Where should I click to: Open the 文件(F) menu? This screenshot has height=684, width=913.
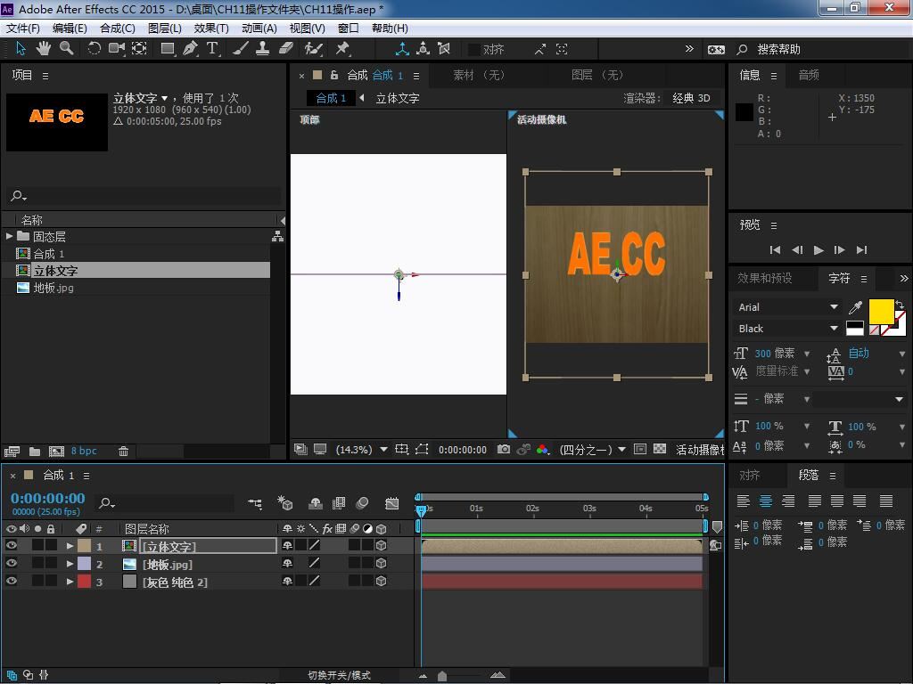tap(22, 28)
